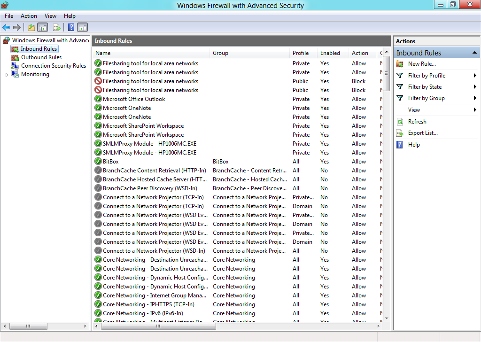Image resolution: width=481 pixels, height=342 pixels.
Task: Click the Export List... action link
Action: click(x=423, y=133)
